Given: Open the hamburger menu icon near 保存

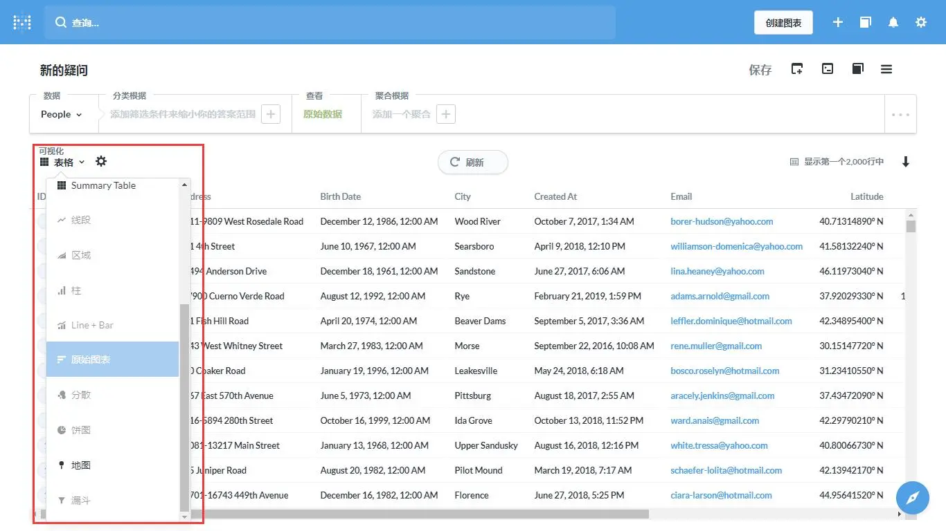Looking at the screenshot, I should tap(886, 69).
